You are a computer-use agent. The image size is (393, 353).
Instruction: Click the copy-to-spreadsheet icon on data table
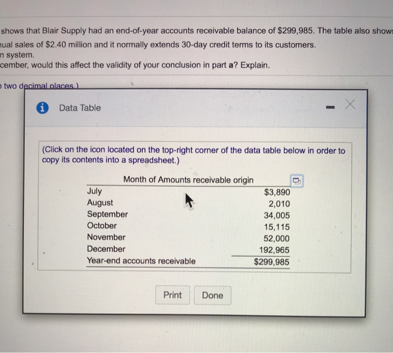297,180
